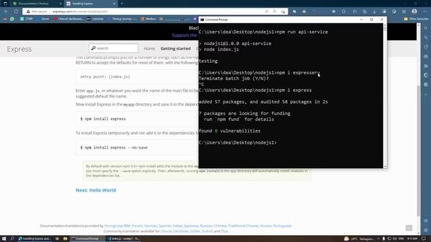This screenshot has width=431, height=242.
Task: Open the Windows Start menu
Action: click(x=4, y=239)
